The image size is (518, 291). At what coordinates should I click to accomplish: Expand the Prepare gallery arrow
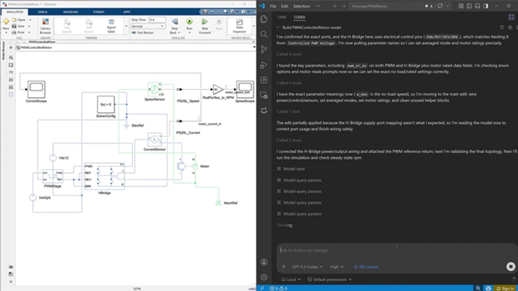[126, 26]
